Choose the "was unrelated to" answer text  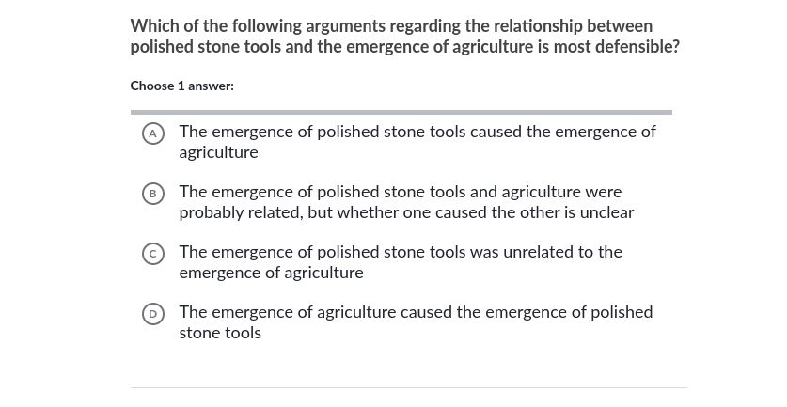tap(563, 252)
